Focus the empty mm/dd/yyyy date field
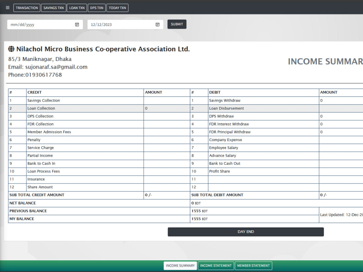The image size is (363, 272). pos(45,25)
